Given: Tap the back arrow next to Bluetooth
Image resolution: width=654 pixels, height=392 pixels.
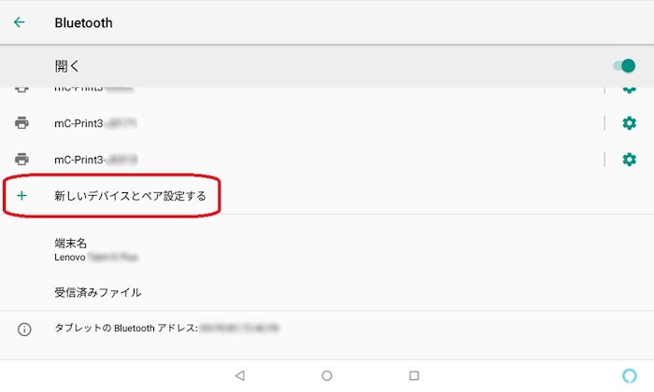Looking at the screenshot, I should (x=20, y=22).
